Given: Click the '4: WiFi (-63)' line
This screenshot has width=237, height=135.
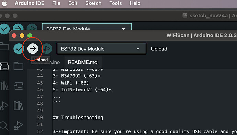Looking at the screenshot, I should pyautogui.click(x=71, y=83).
